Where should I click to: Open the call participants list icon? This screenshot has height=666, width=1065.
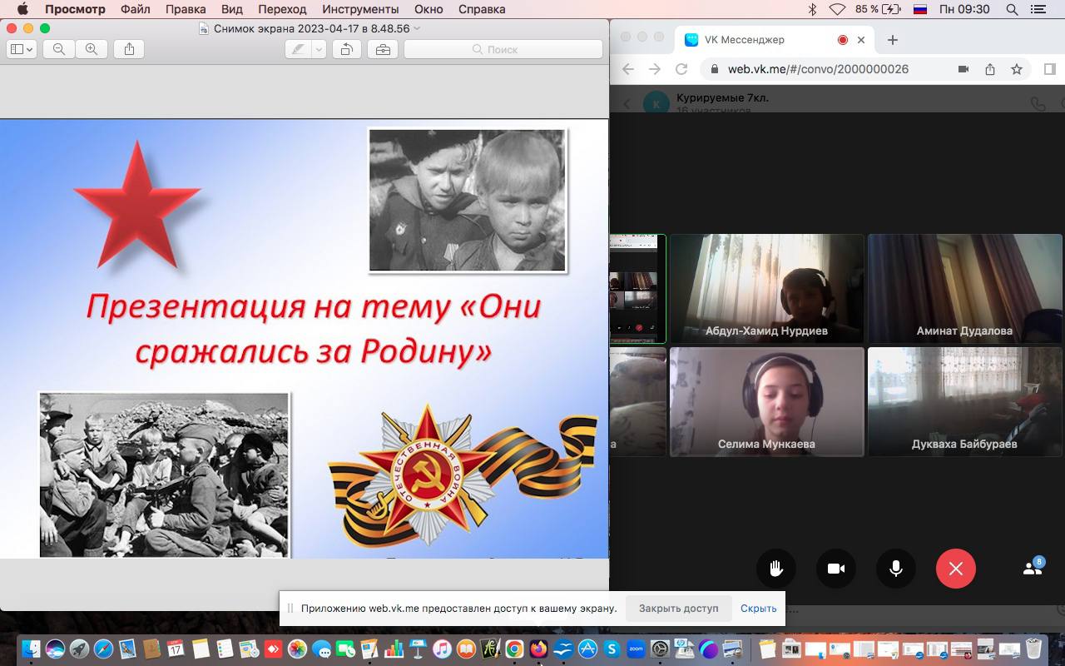[x=1033, y=568]
